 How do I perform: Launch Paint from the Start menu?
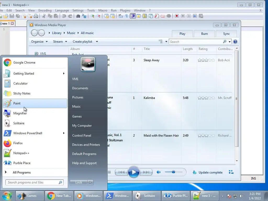(x=35, y=103)
